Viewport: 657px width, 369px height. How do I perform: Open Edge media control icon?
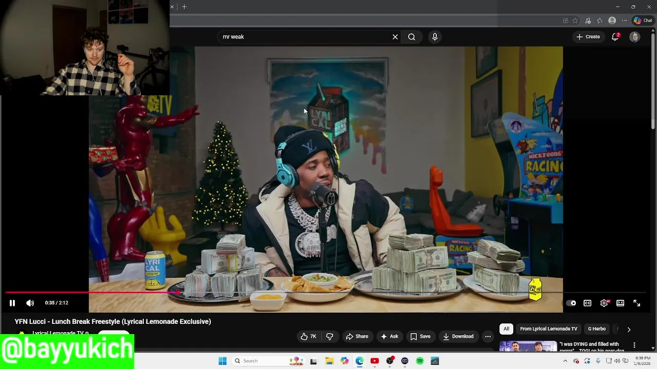click(x=588, y=20)
